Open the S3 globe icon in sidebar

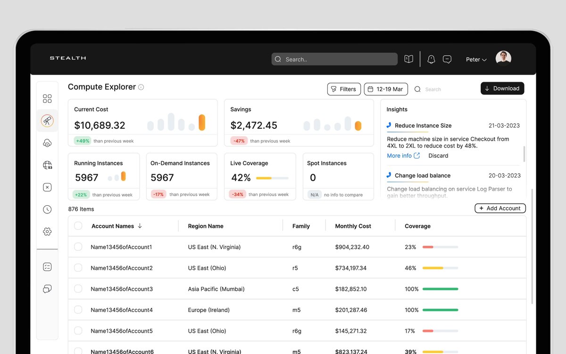(x=47, y=165)
